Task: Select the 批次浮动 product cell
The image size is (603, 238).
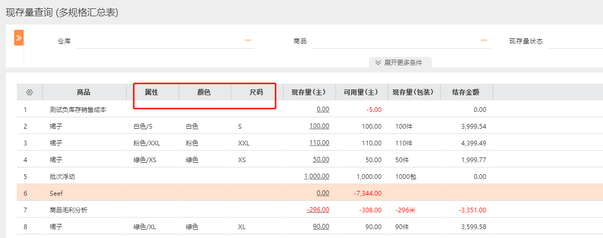Action: coord(84,176)
